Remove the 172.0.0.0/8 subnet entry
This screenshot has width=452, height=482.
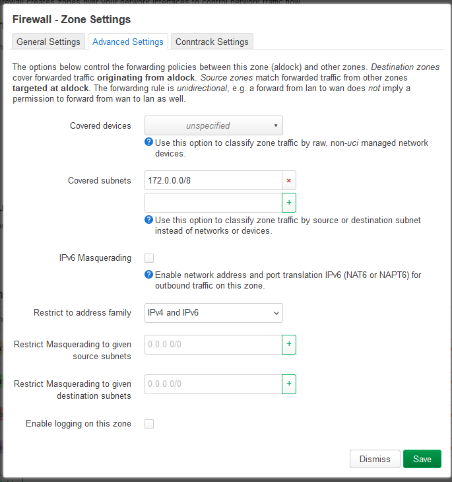click(289, 180)
